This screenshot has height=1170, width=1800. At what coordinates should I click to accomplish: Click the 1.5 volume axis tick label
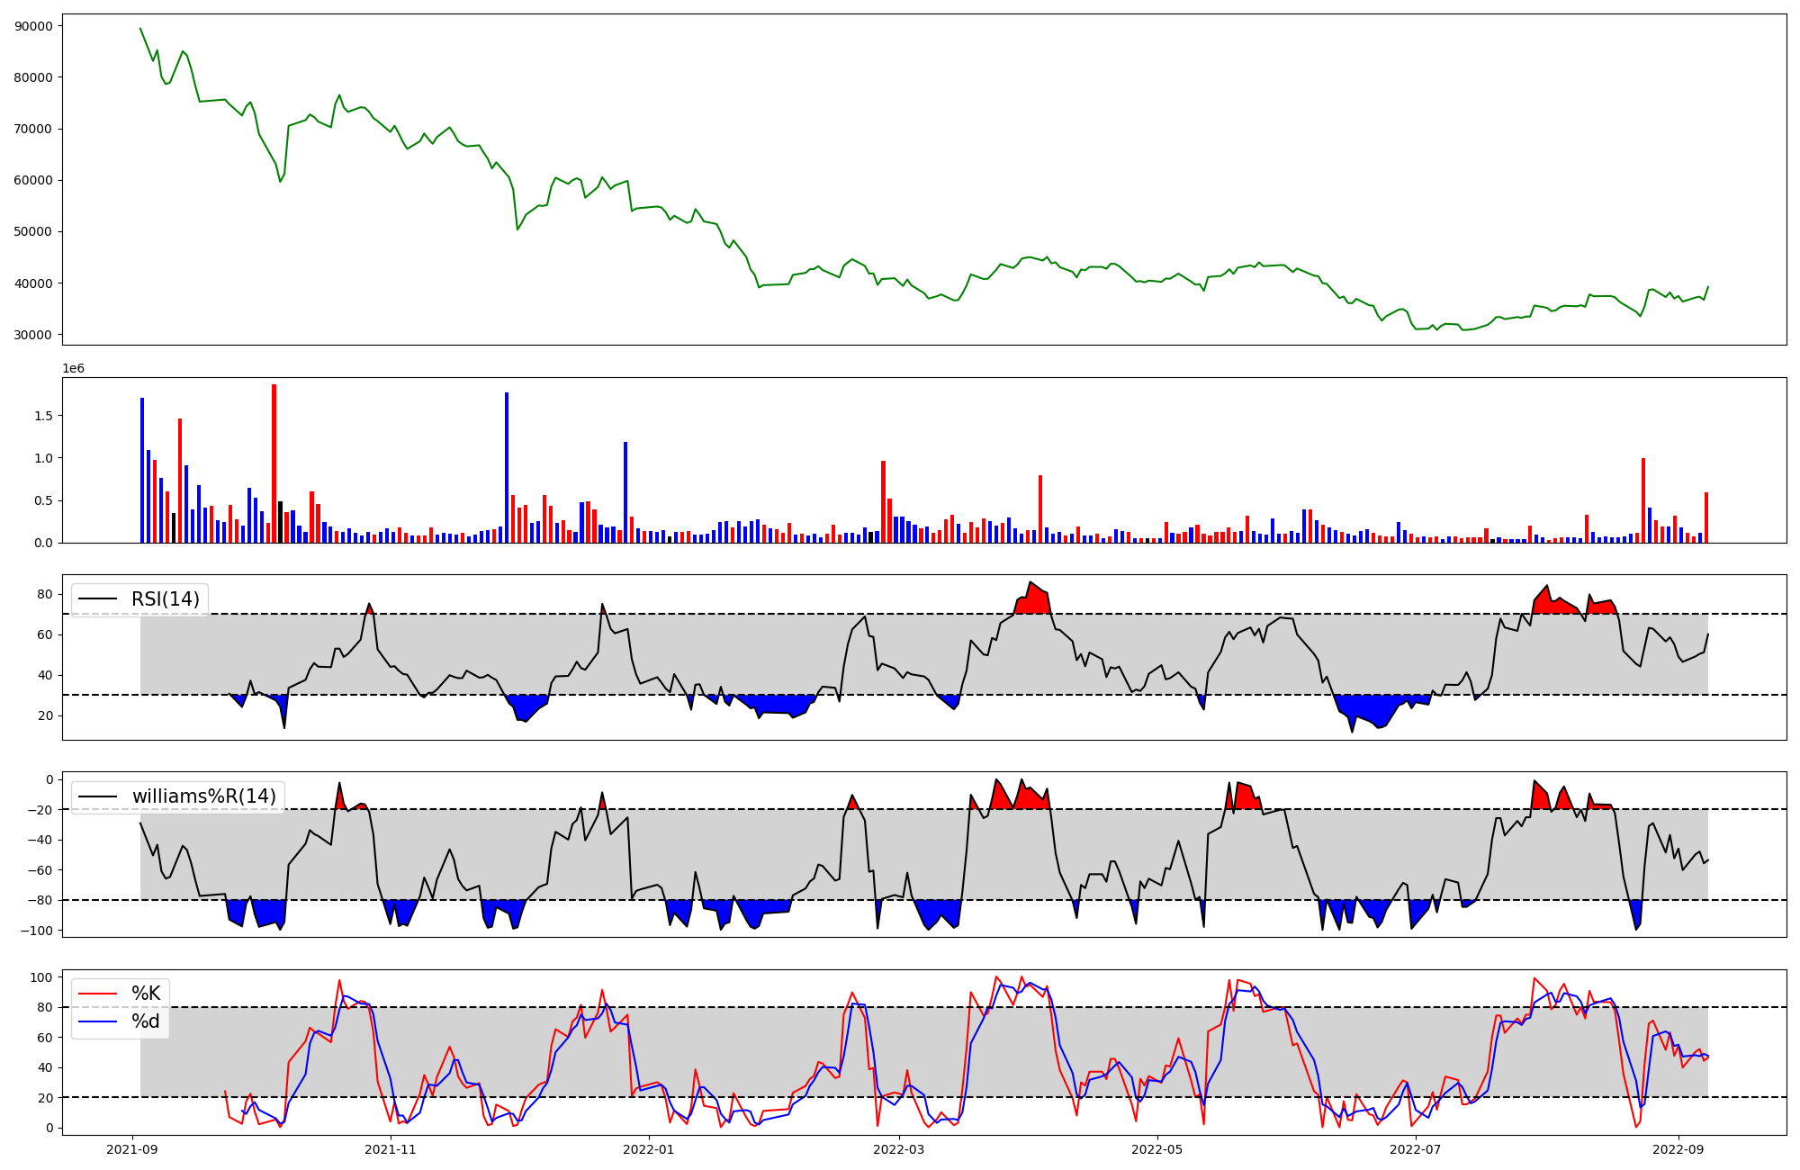[43, 416]
